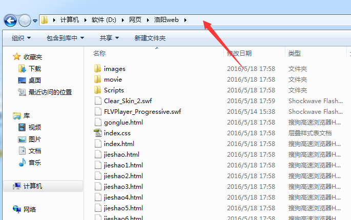Open the 组织 dropdown menu

[x=21, y=38]
